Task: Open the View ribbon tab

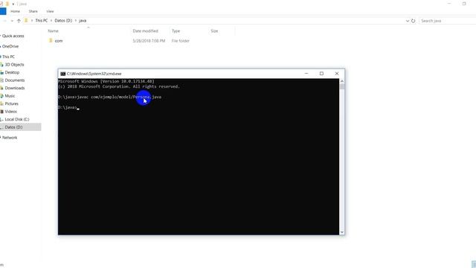Action: pyautogui.click(x=50, y=11)
